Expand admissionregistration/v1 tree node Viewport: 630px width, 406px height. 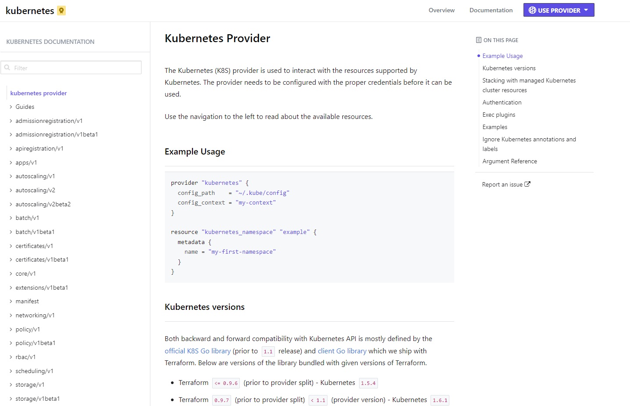(11, 121)
